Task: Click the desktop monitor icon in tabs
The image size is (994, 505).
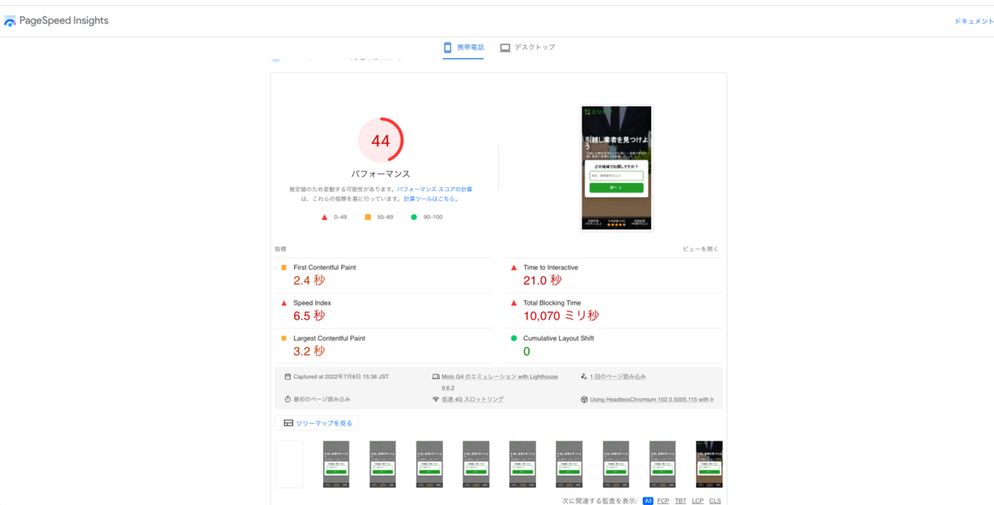Action: tap(505, 48)
